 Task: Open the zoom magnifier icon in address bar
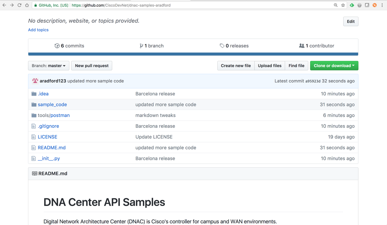tap(336, 5)
